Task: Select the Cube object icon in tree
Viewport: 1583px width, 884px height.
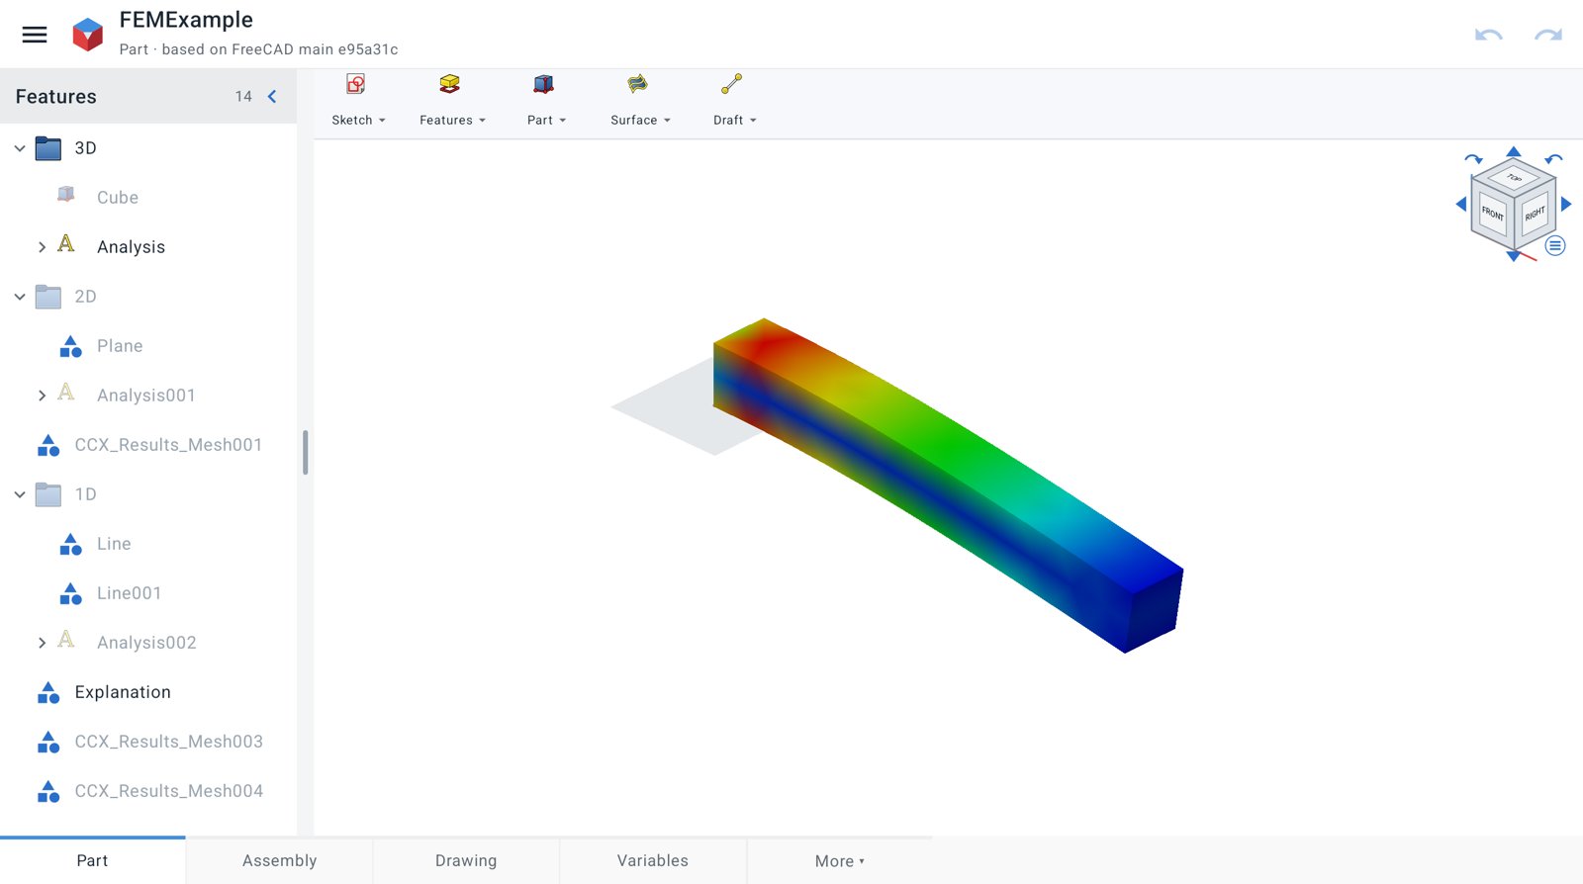Action: tap(66, 195)
